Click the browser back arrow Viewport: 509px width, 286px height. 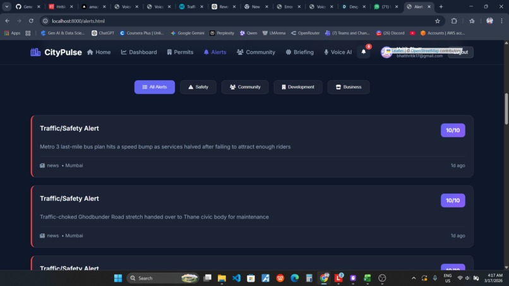(7, 21)
